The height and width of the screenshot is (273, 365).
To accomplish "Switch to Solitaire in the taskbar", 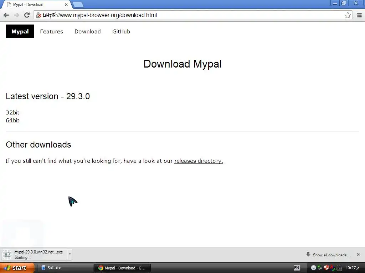I will pyautogui.click(x=65, y=268).
